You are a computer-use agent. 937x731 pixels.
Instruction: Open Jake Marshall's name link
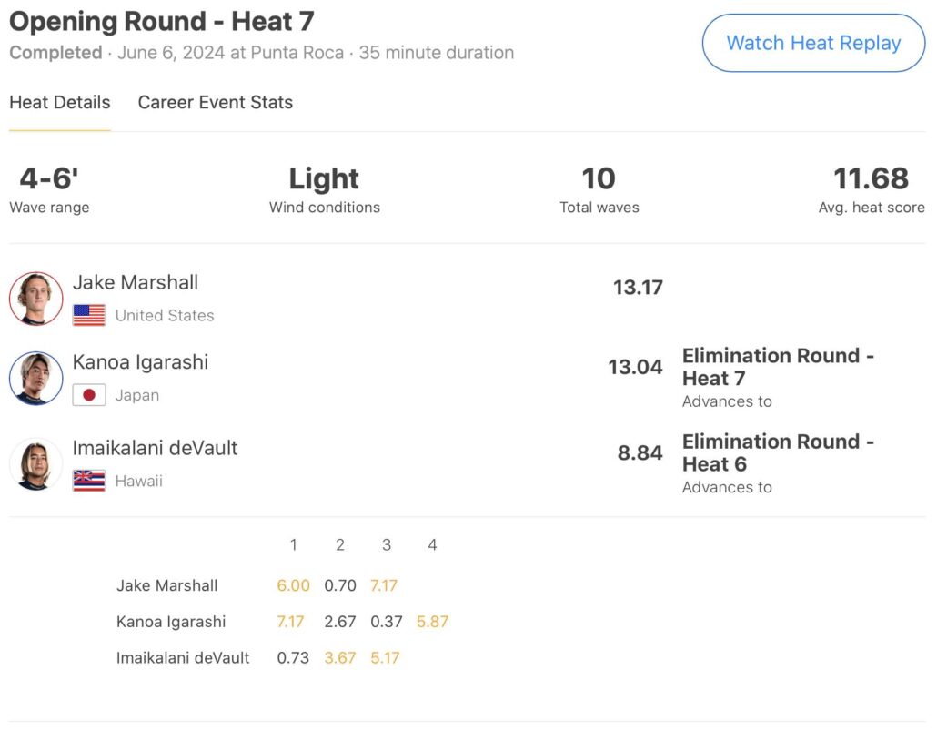point(136,282)
